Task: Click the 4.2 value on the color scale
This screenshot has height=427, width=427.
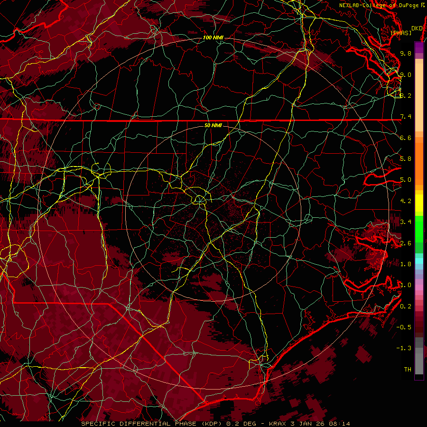Action: pyautogui.click(x=406, y=201)
